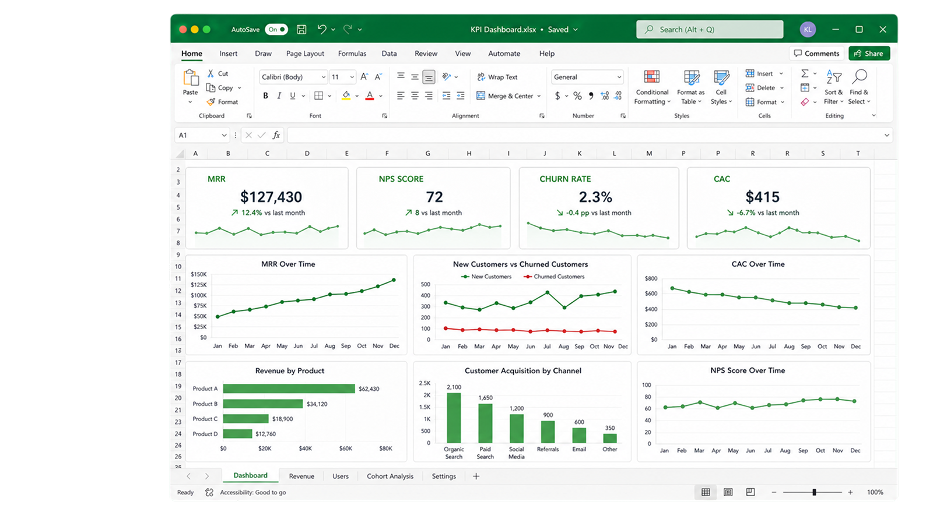Switch to Page Break Preview view icon
933x530 pixels.
[750, 492]
